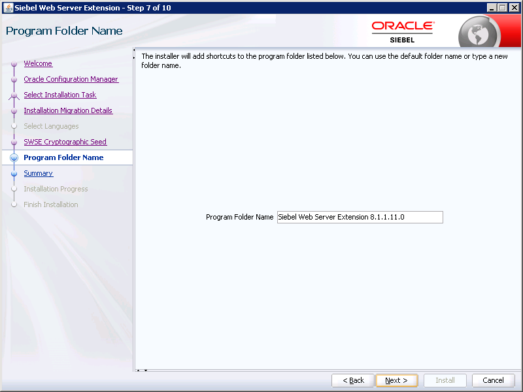523x392 pixels.
Task: Click the Finish Installation step text
Action: [51, 204]
